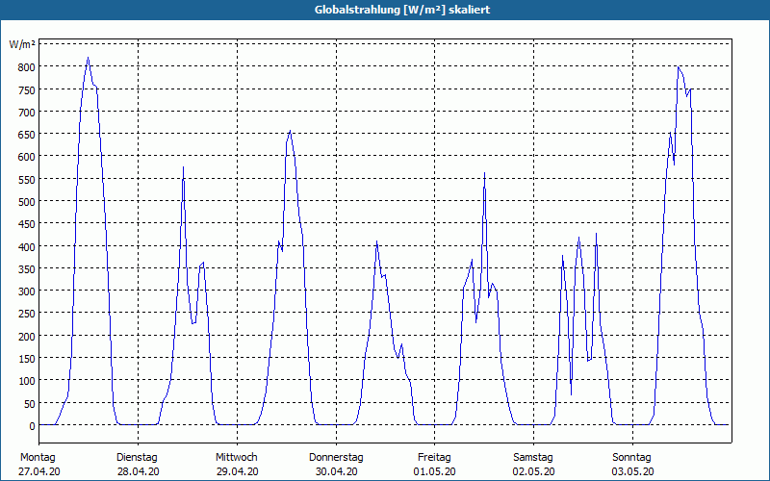This screenshot has width=770, height=481.
Task: Click the 750 y-axis value
Action: click(x=27, y=89)
